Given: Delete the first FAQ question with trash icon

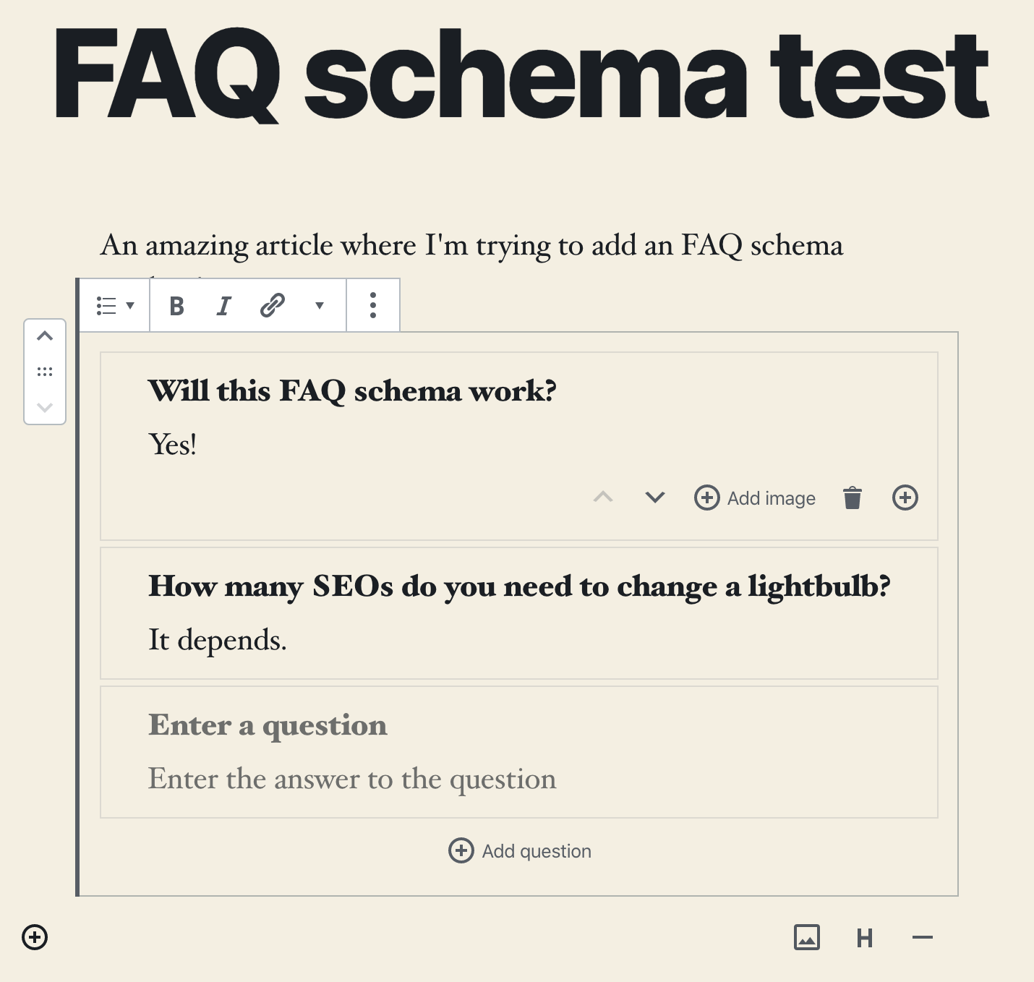Looking at the screenshot, I should (853, 498).
